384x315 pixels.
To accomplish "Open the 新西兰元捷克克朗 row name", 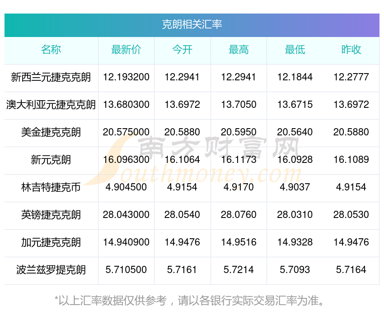I will [x=51, y=77].
